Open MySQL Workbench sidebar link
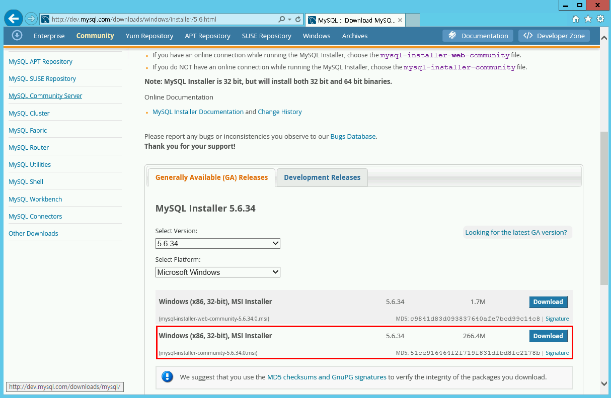 pyautogui.click(x=35, y=199)
